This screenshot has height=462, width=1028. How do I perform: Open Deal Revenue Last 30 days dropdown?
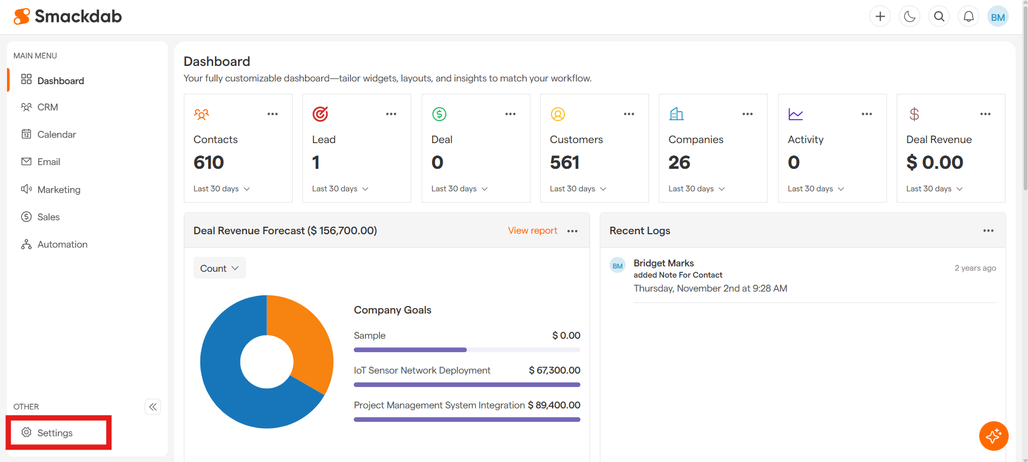point(934,189)
